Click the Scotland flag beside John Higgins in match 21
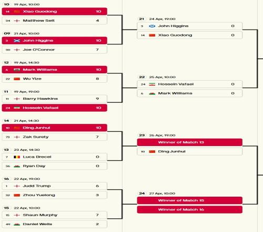This screenshot has width=263, height=232. (152, 26)
